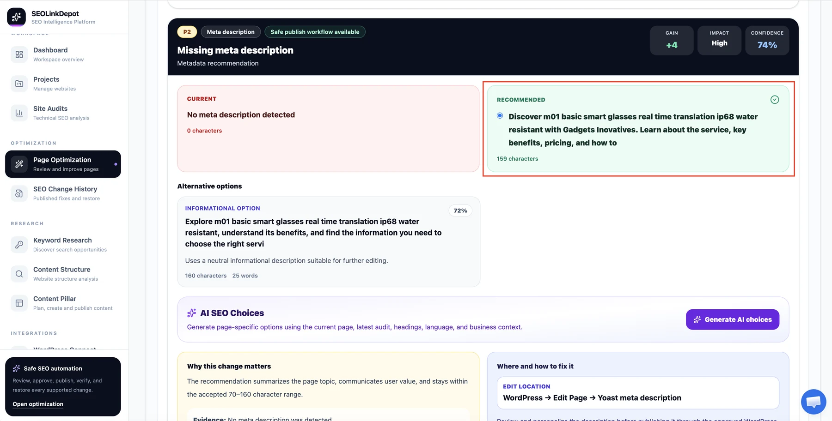Screen dimensions: 832x421
Task: Click the '159 characters' count
Action: [x=517, y=159]
